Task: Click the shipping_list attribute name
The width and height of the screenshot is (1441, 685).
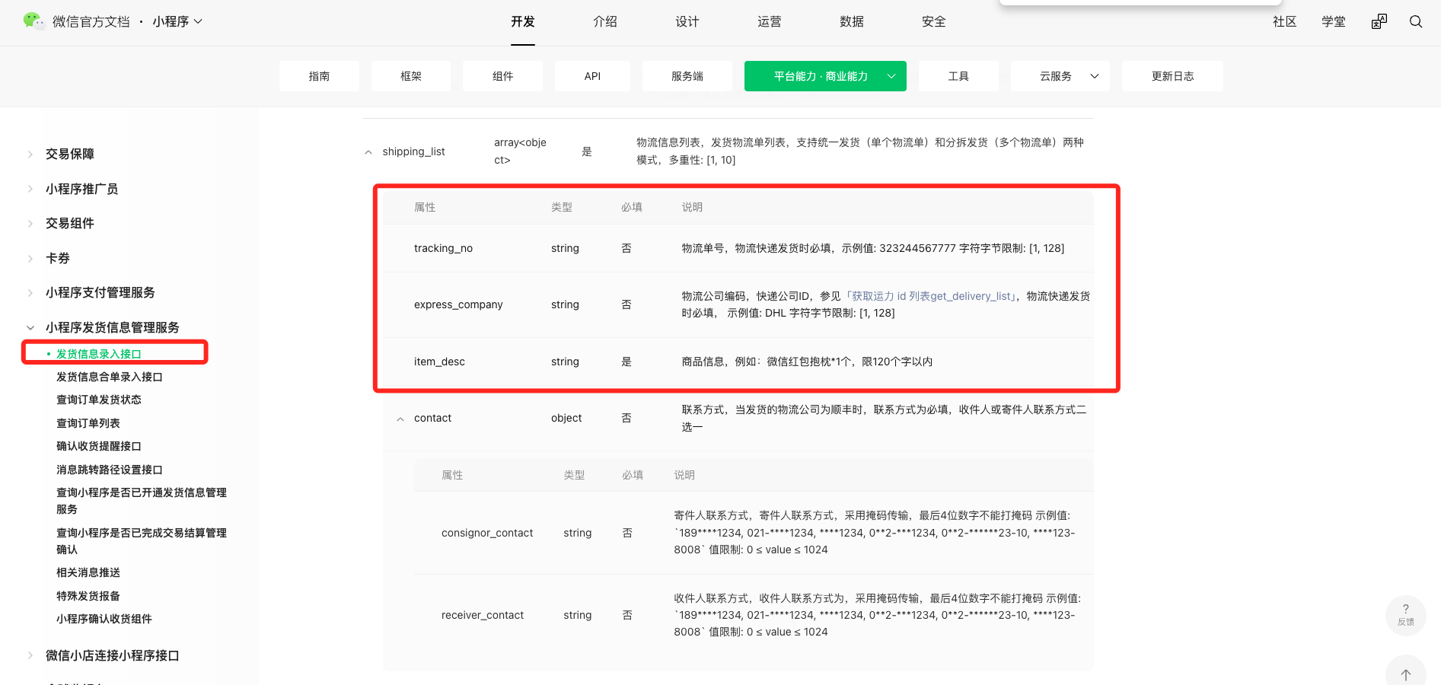Action: [413, 151]
